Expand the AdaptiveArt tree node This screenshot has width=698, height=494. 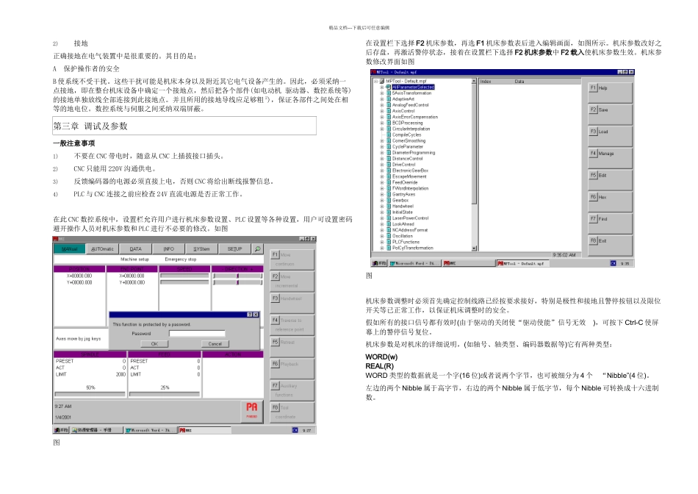pos(382,99)
